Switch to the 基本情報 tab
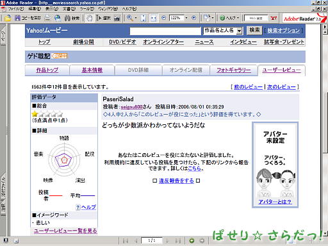The width and height of the screenshot is (328, 246). (92, 70)
